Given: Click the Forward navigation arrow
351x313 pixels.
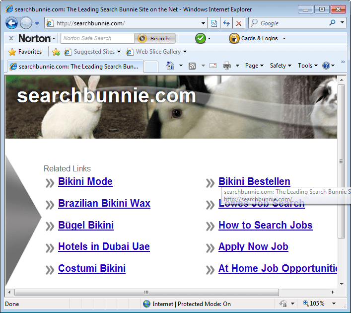Looking at the screenshot, I should [26, 23].
